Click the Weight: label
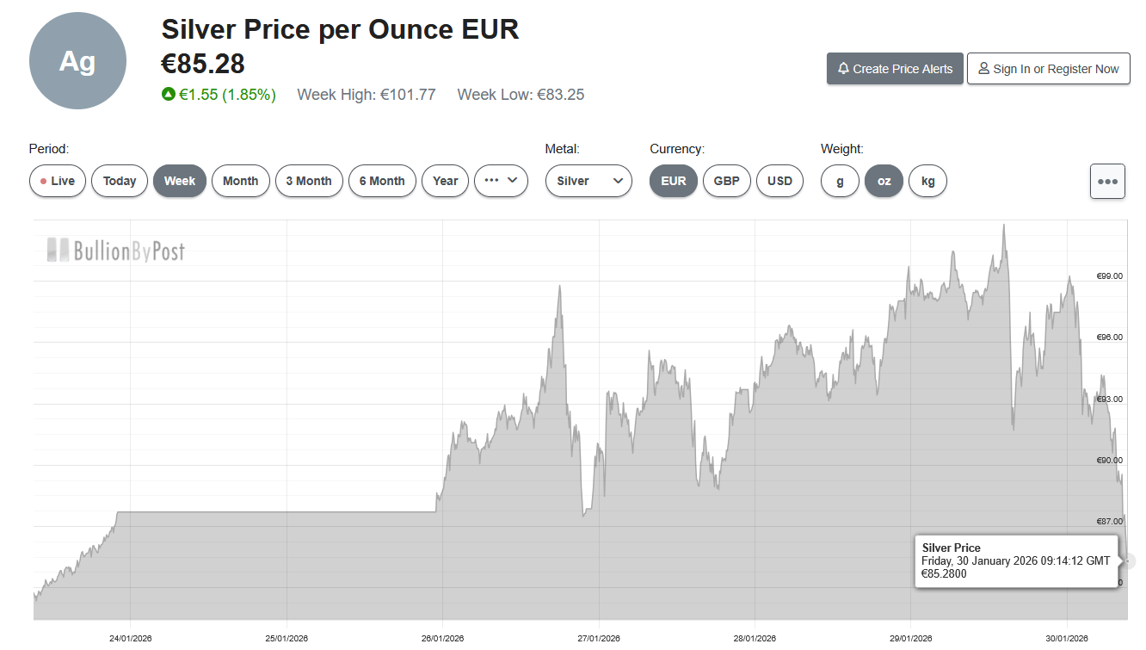Viewport: 1146px width, 650px height. tap(842, 149)
